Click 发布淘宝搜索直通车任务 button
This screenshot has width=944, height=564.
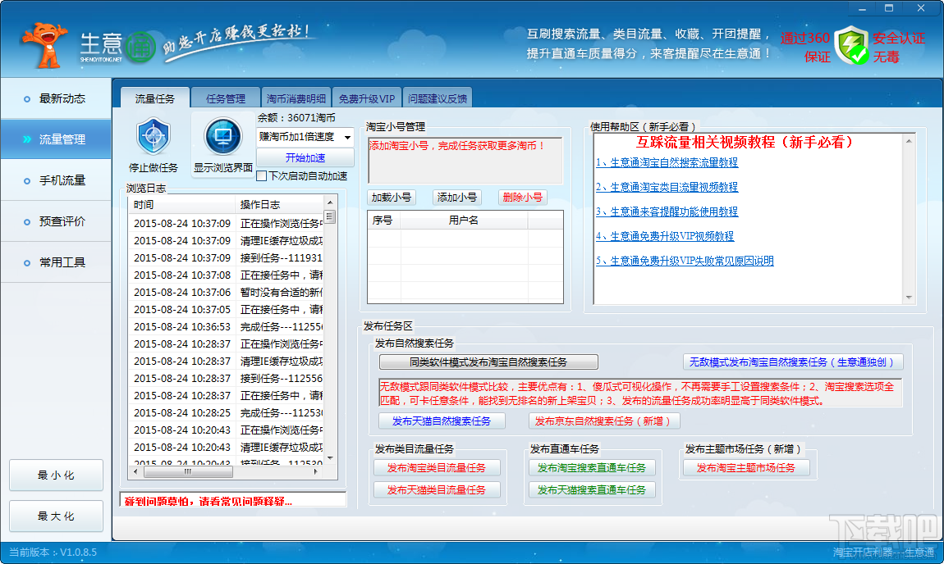tap(592, 468)
